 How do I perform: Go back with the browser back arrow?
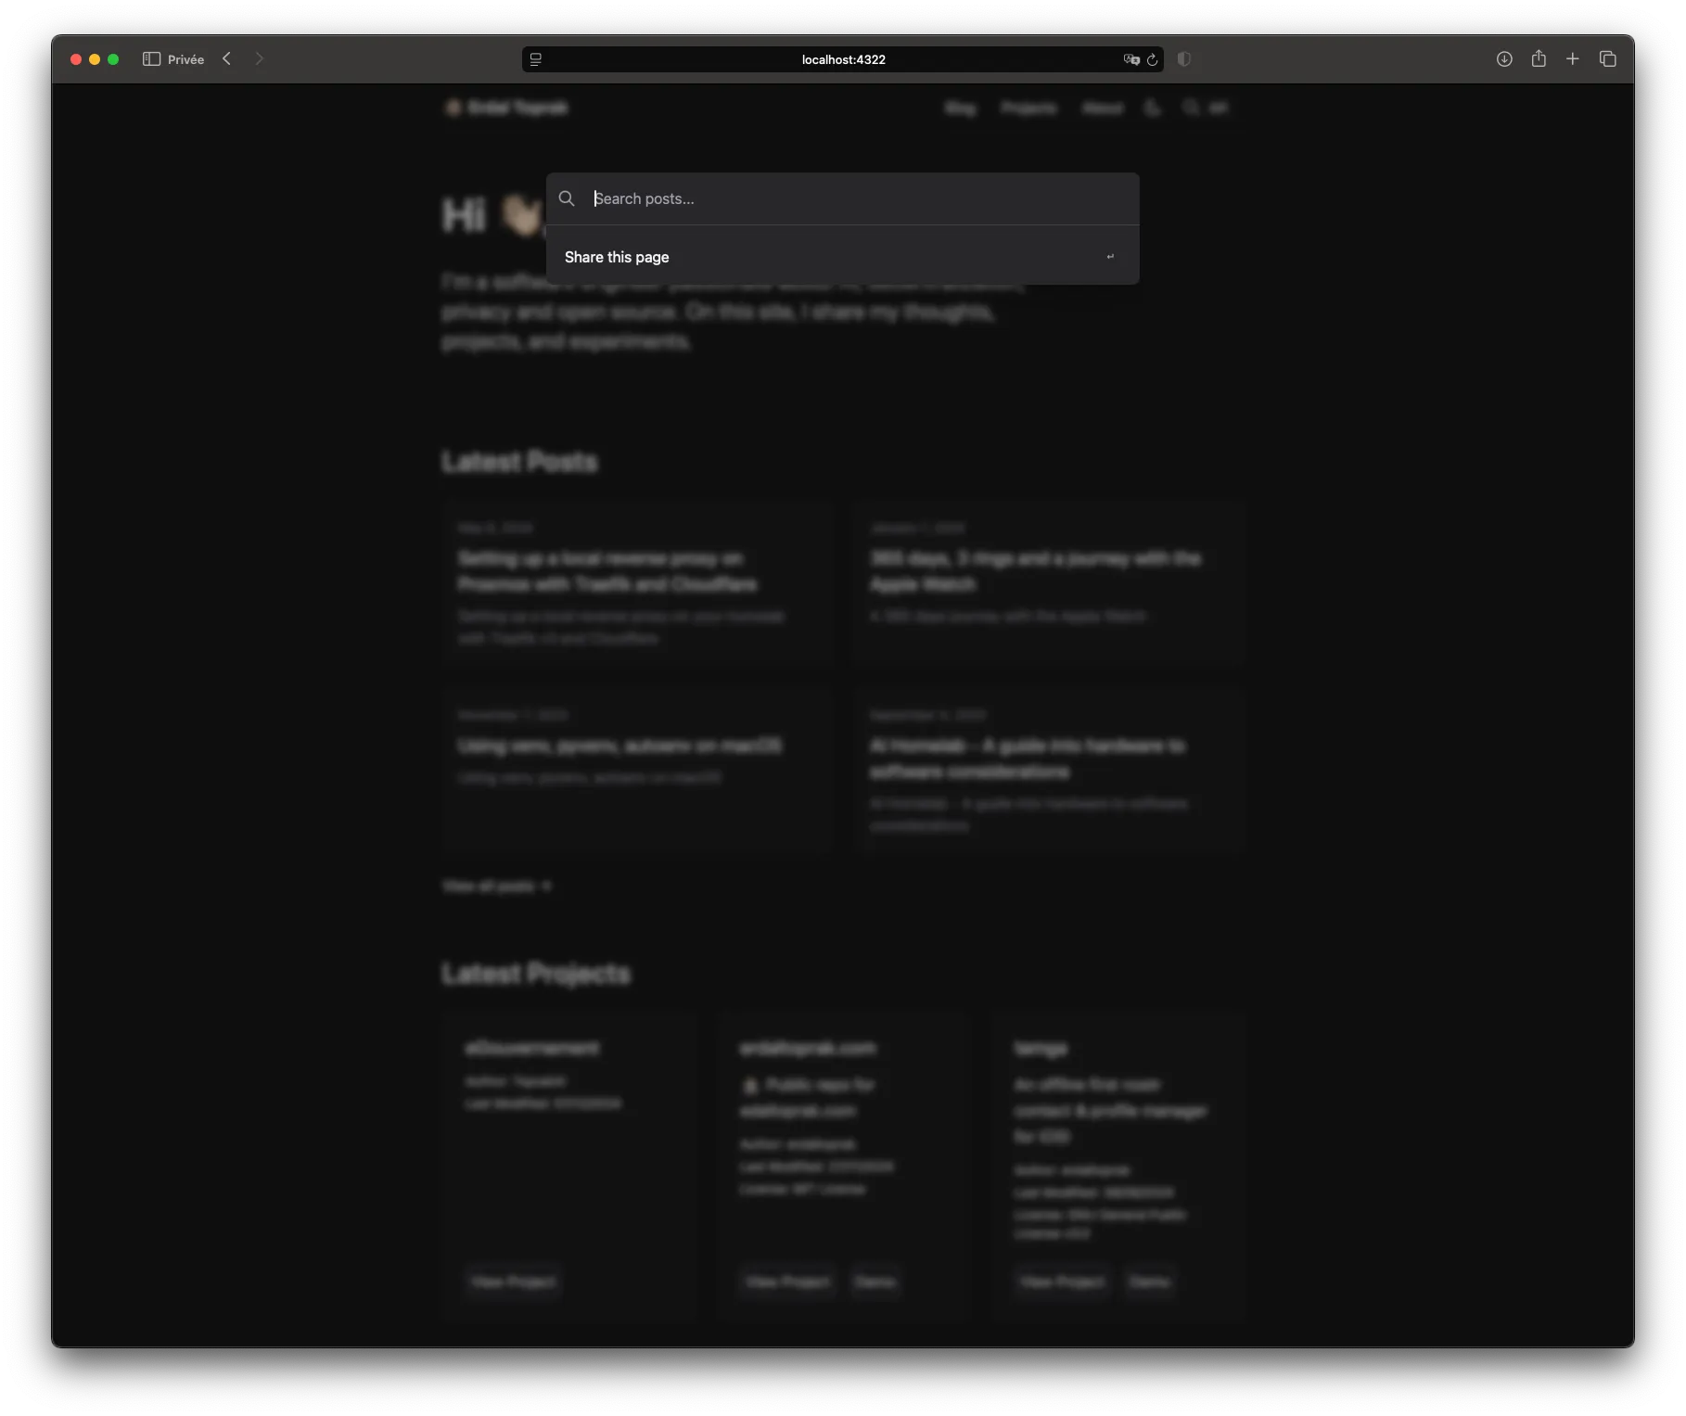pos(226,59)
